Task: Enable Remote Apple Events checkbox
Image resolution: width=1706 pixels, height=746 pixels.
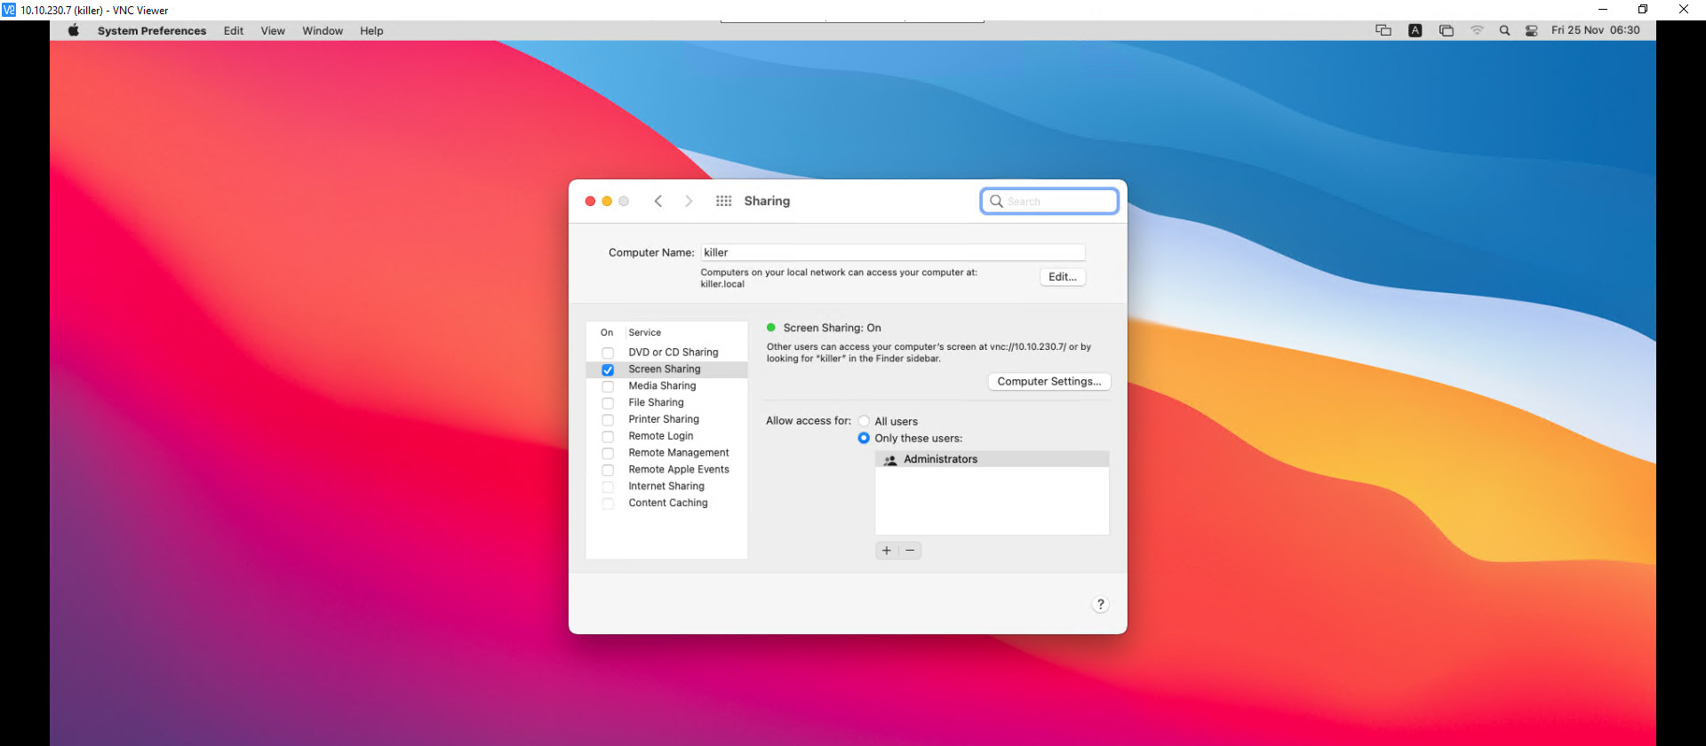Action: [x=608, y=471]
